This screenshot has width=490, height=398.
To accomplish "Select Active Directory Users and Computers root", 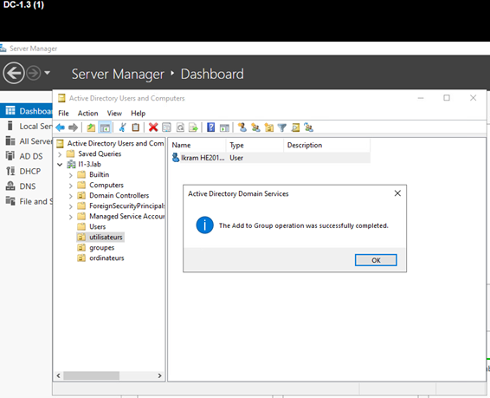I will click(115, 143).
